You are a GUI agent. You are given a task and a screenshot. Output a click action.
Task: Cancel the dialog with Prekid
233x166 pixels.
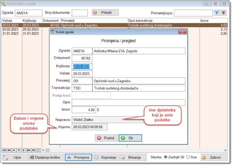pyautogui.click(x=106, y=138)
